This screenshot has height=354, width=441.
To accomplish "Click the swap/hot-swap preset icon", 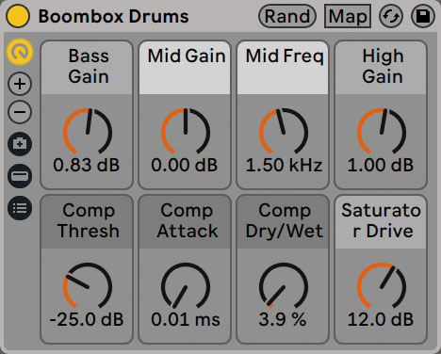I will (391, 16).
